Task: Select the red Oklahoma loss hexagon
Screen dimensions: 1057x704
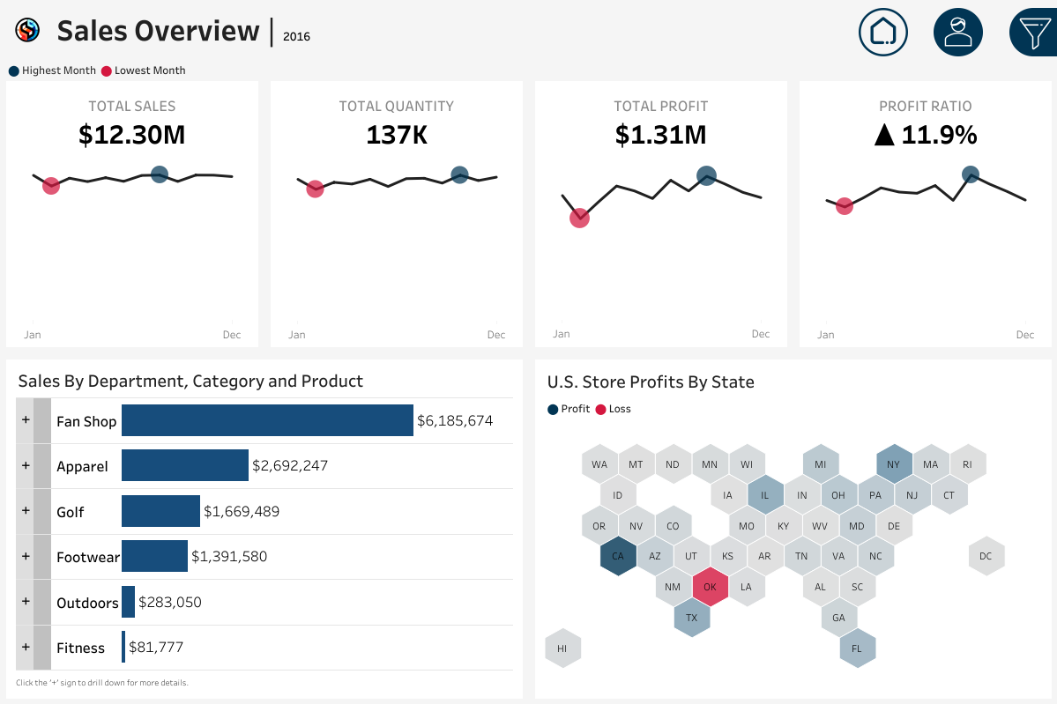Action: pos(710,587)
